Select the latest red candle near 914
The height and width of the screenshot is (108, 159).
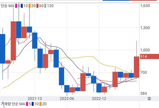point(137,67)
